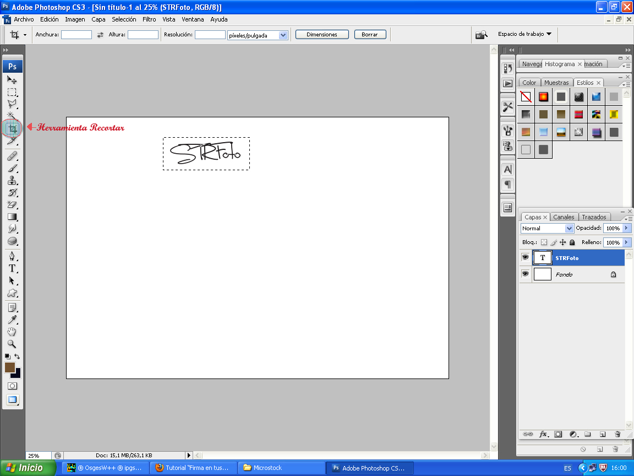Select the Custom Shape tool
634x476 pixels.
click(12, 293)
